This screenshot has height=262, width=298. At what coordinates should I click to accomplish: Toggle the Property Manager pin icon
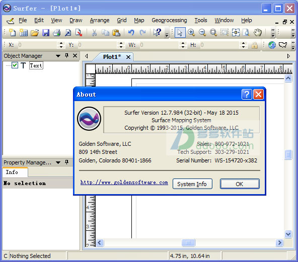66,162
